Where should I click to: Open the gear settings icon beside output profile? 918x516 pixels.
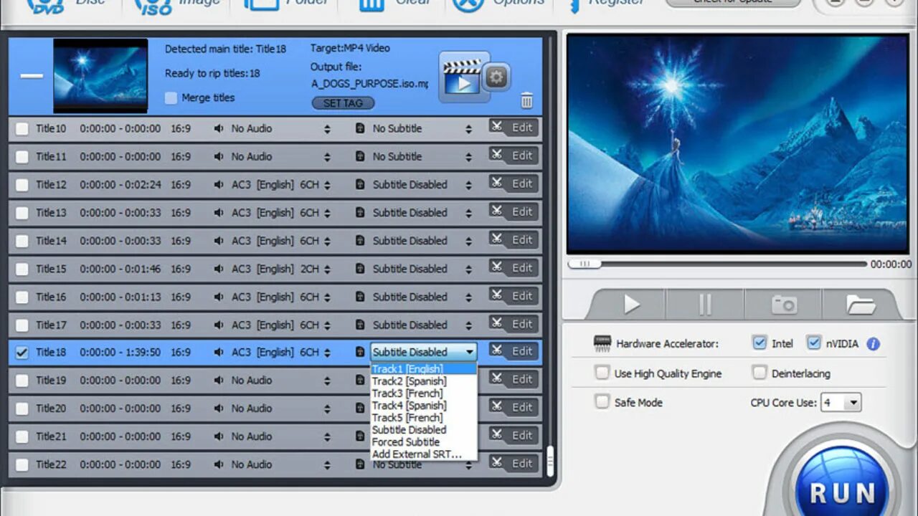point(497,77)
